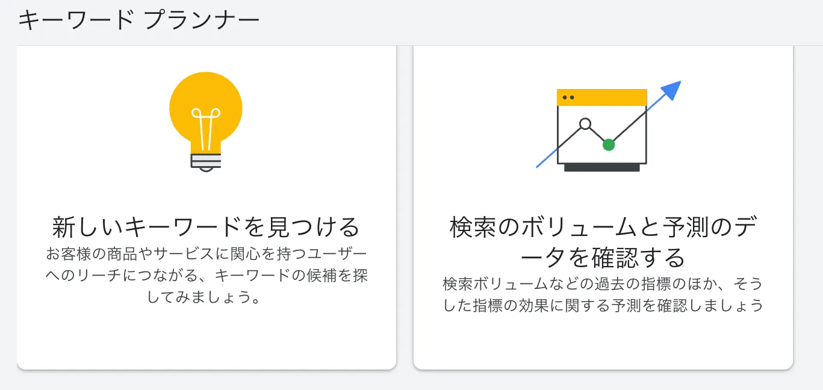Click the yellow lightbulb icon

[206, 122]
